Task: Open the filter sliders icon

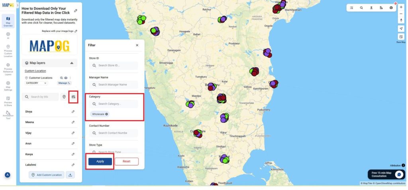Action: point(73,97)
